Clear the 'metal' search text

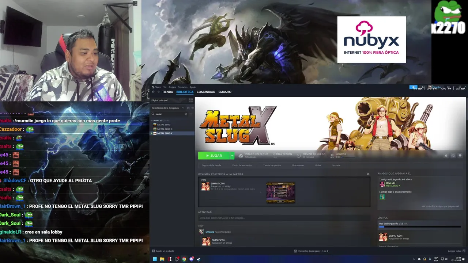(186, 114)
